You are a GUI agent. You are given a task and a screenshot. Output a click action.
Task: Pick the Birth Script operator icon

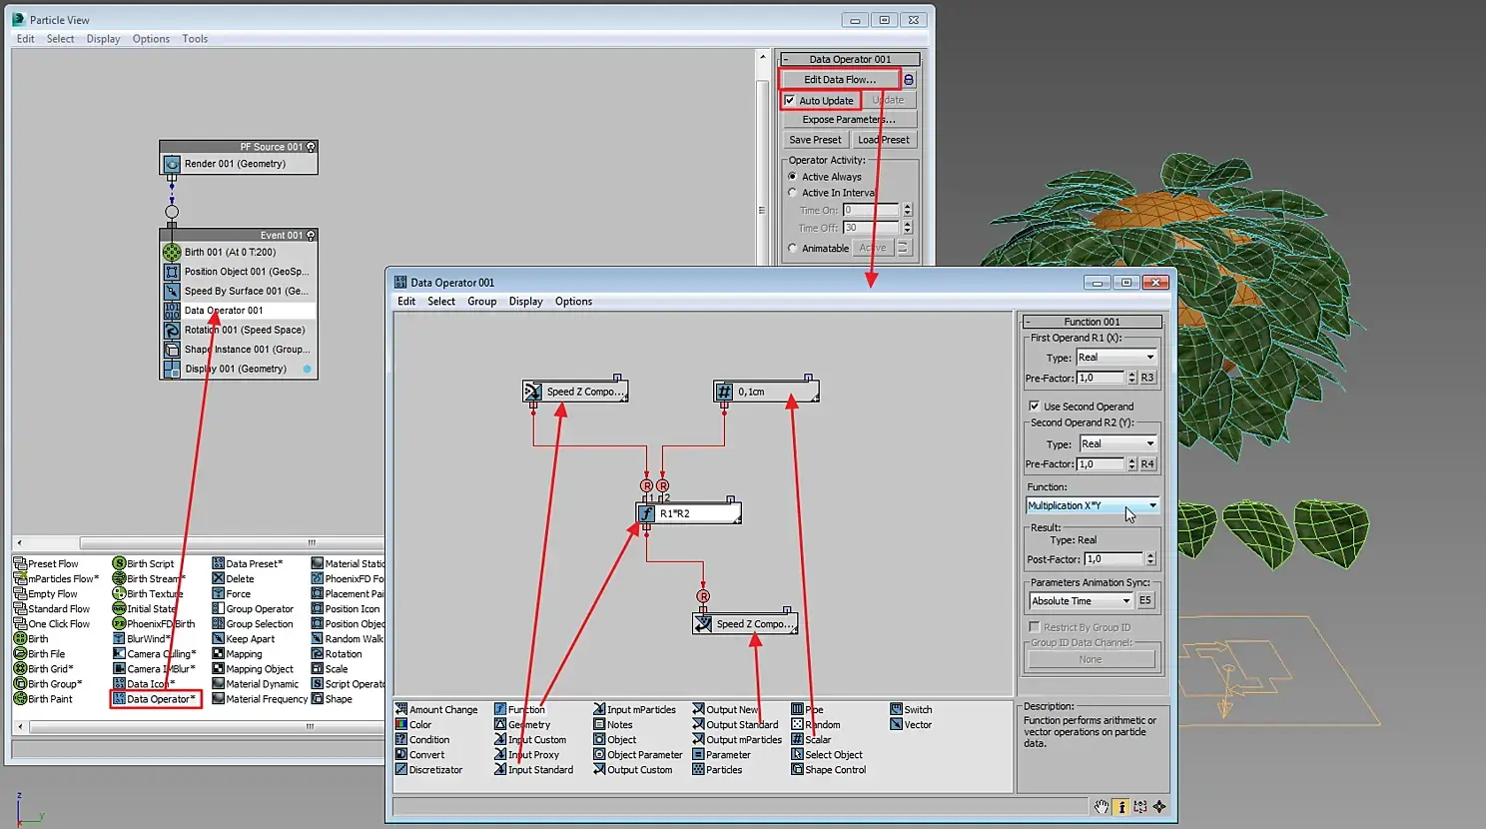[x=119, y=563]
